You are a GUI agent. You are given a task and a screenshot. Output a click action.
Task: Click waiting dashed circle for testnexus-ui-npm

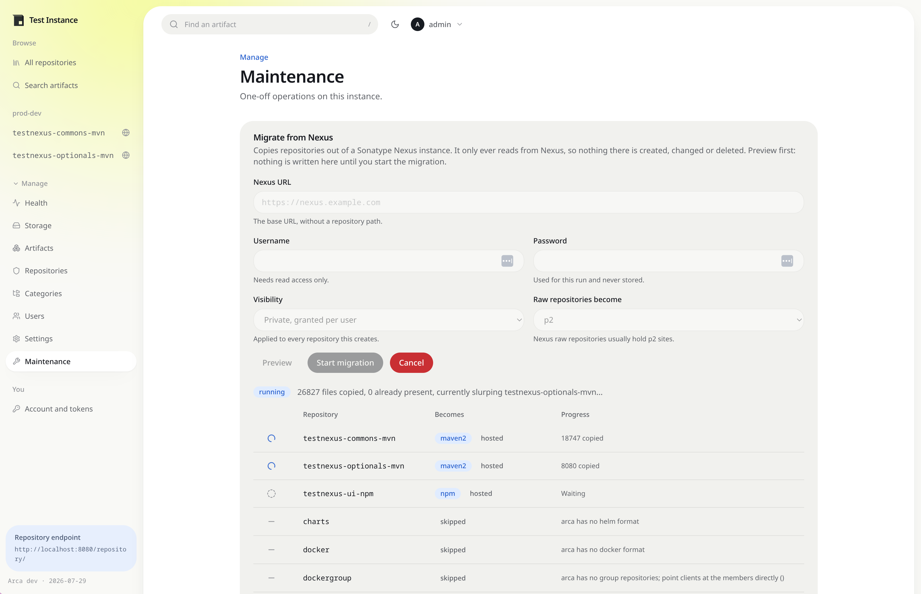pos(272,494)
